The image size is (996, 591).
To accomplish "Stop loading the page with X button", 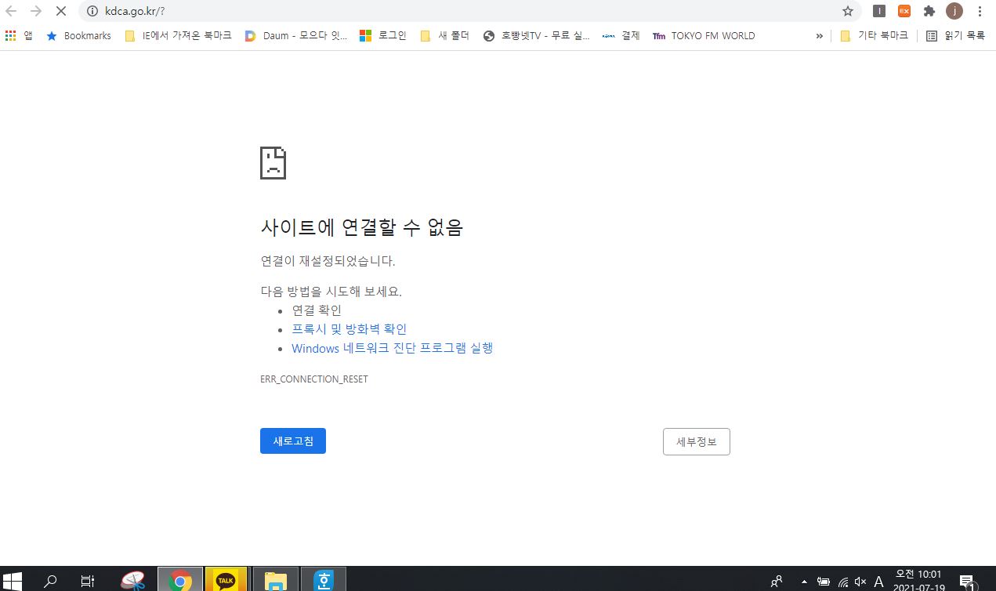I will point(61,11).
